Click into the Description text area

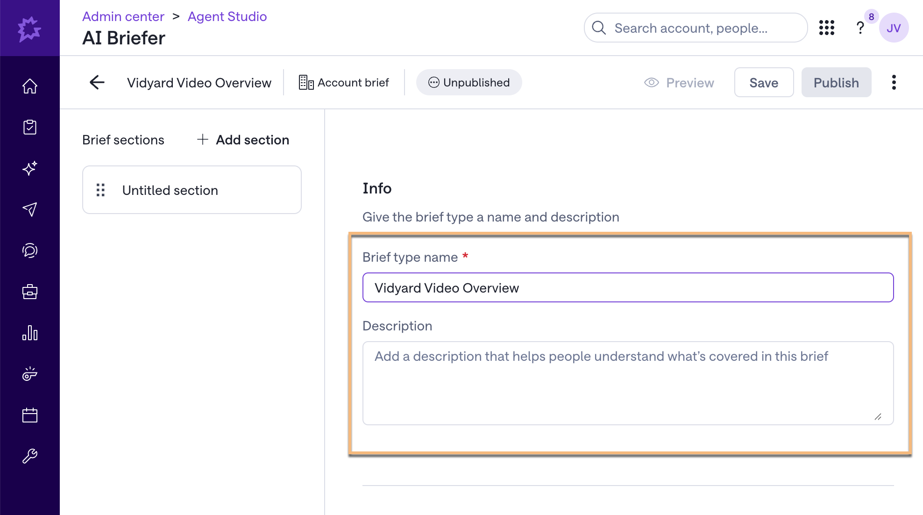[628, 383]
